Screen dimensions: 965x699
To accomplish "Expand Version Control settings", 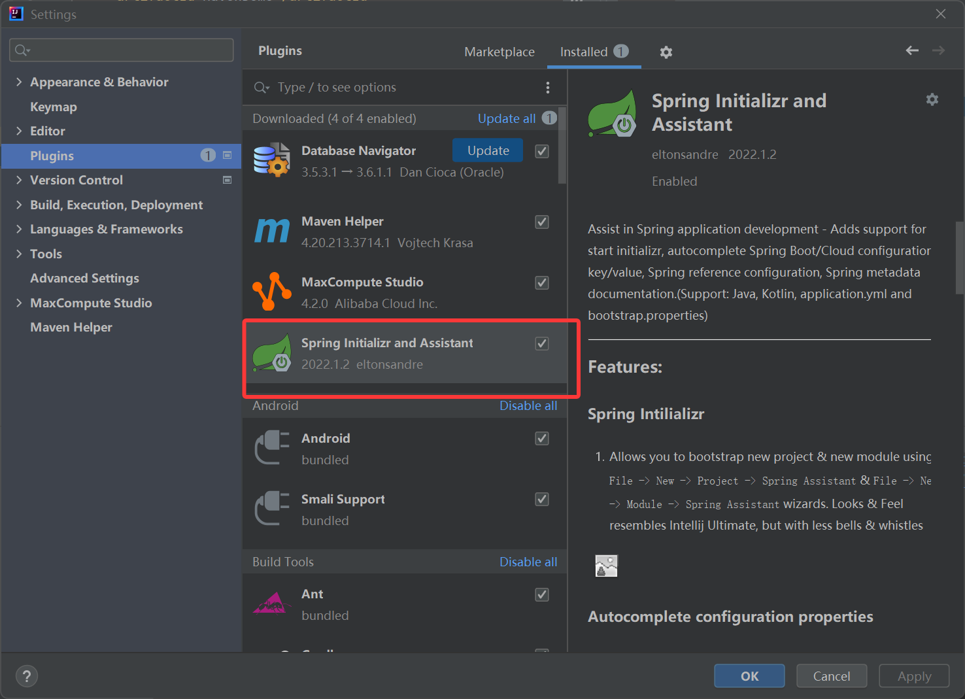I will (19, 180).
